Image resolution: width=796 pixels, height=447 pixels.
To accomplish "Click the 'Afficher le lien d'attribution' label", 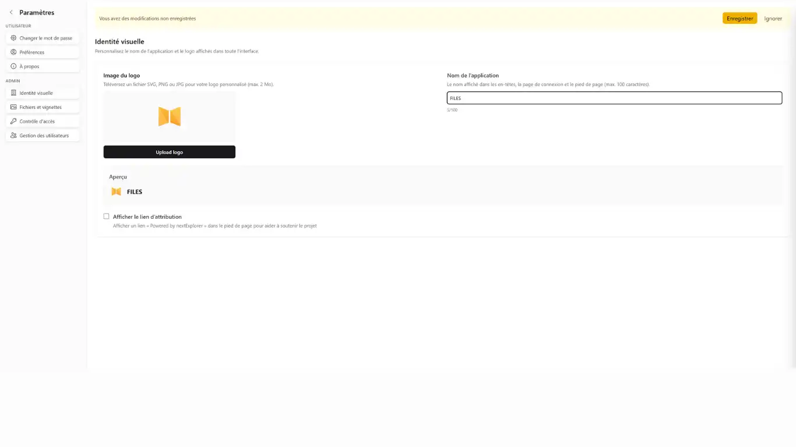I will click(147, 217).
